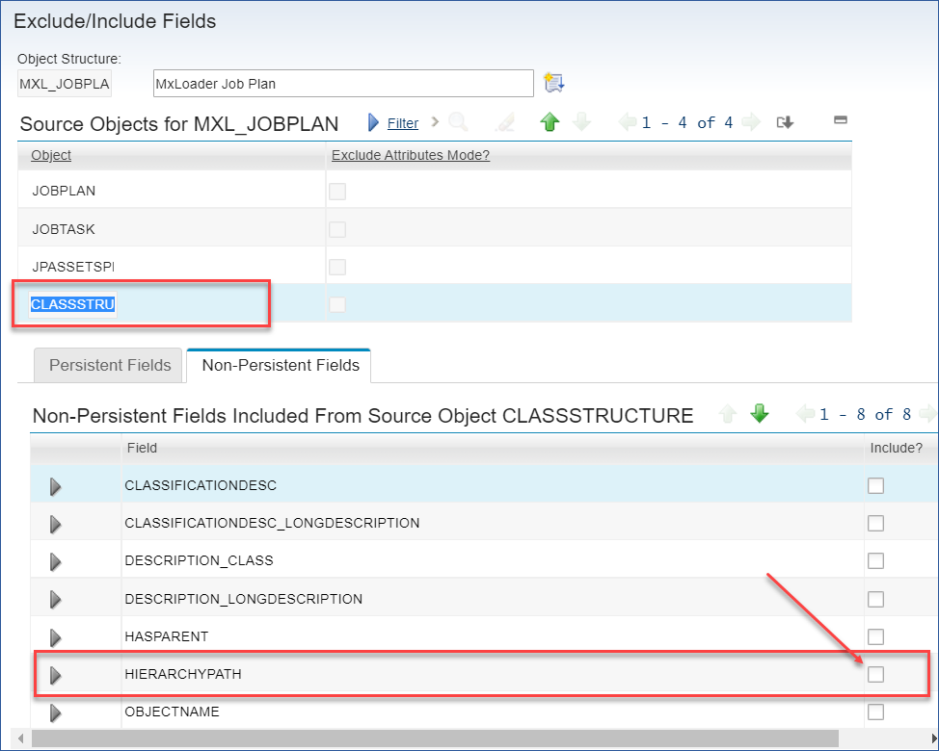Sort by Exclude Attributes Mode column header
Screen dimensions: 939x751
tap(411, 155)
